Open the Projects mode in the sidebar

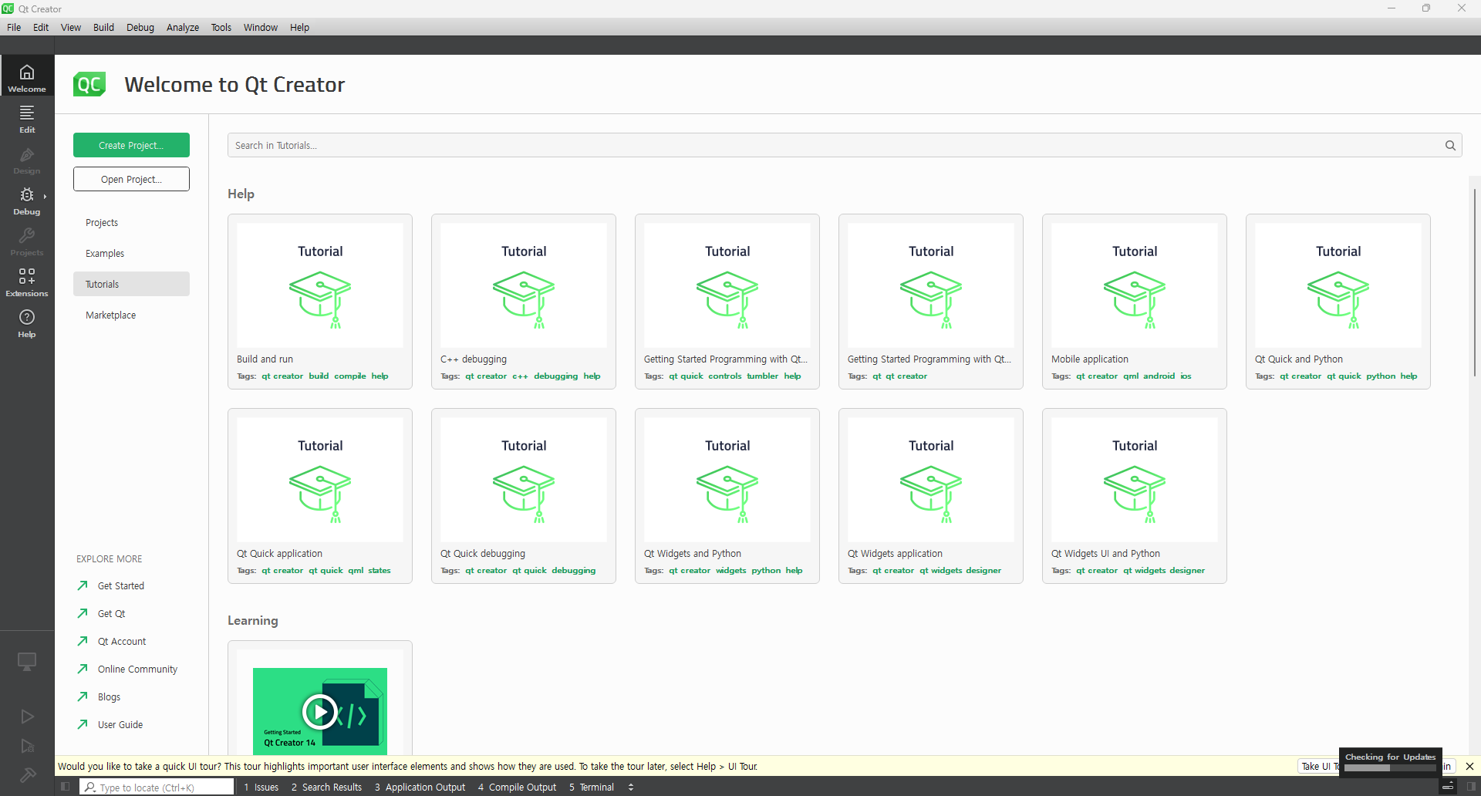(x=27, y=241)
